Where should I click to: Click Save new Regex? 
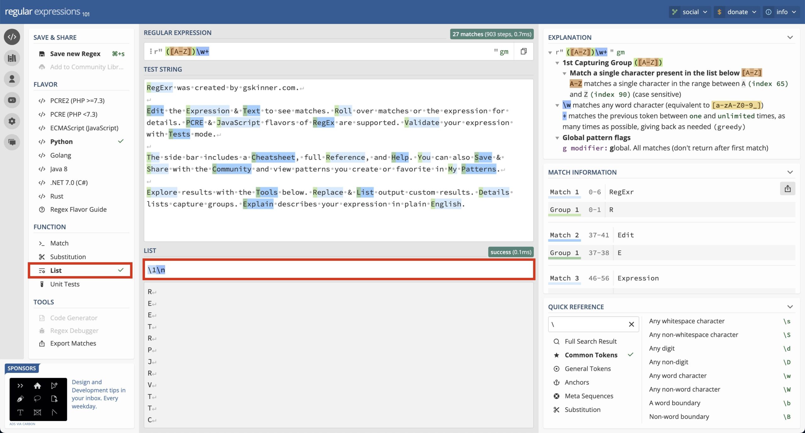[x=75, y=54]
